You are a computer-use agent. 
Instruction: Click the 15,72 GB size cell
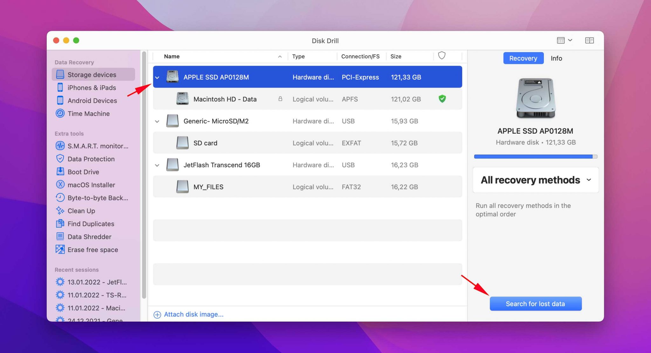[404, 143]
